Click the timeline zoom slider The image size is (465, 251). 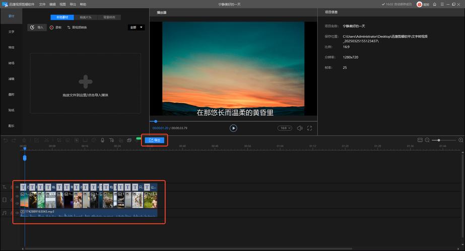(x=439, y=140)
